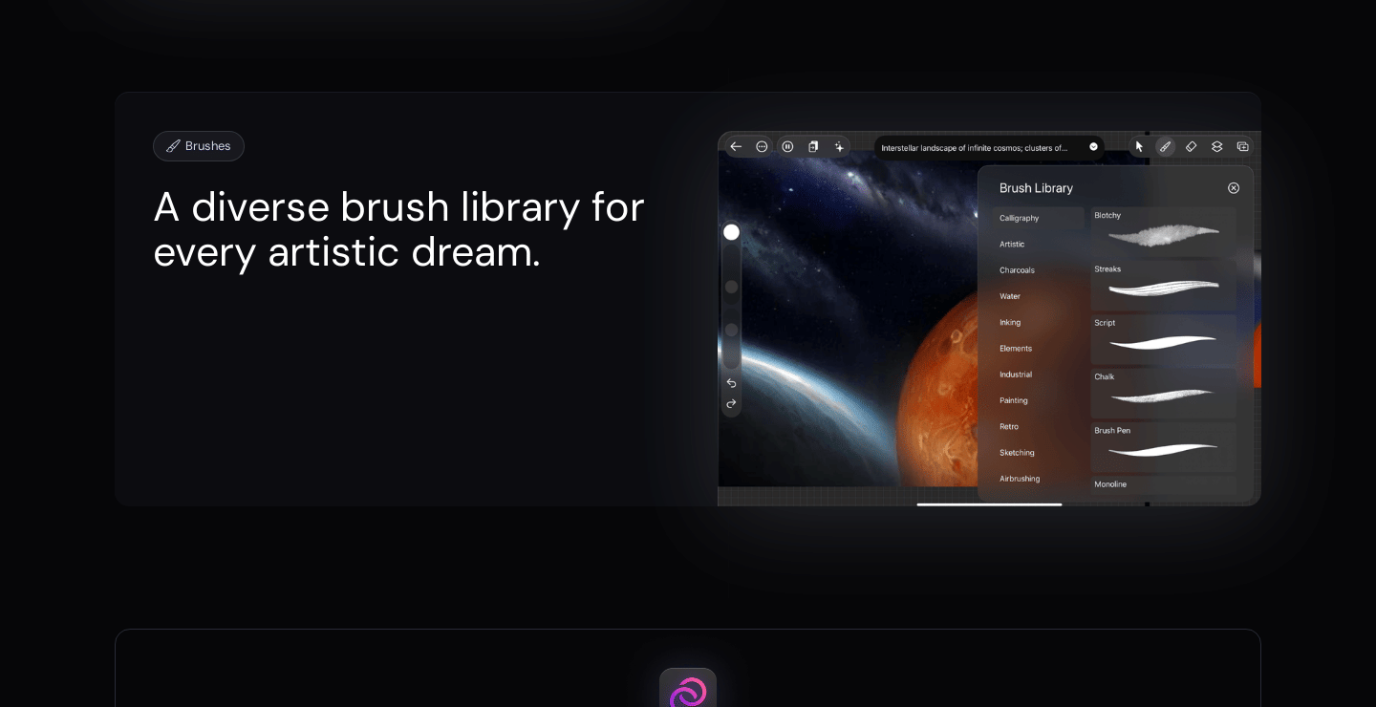Select the Calligraphy brush category
This screenshot has height=707, width=1376.
[1038, 218]
